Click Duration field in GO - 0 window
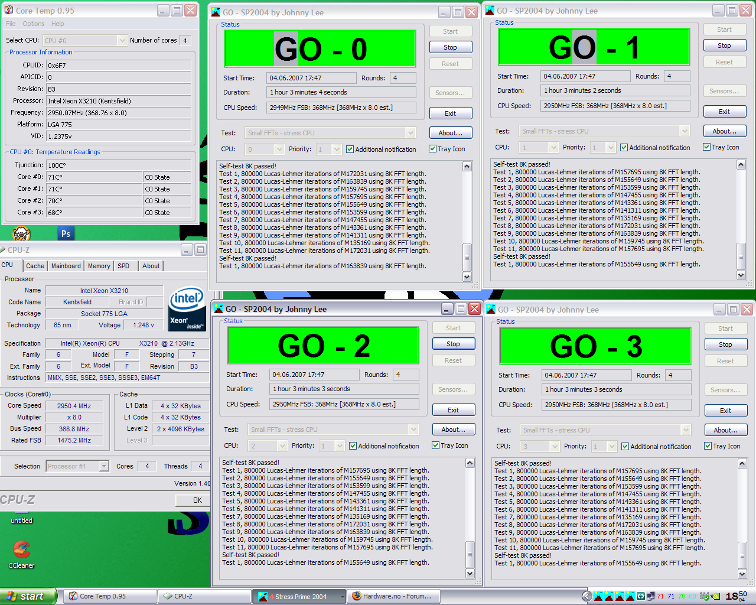This screenshot has width=756, height=605. point(341,92)
